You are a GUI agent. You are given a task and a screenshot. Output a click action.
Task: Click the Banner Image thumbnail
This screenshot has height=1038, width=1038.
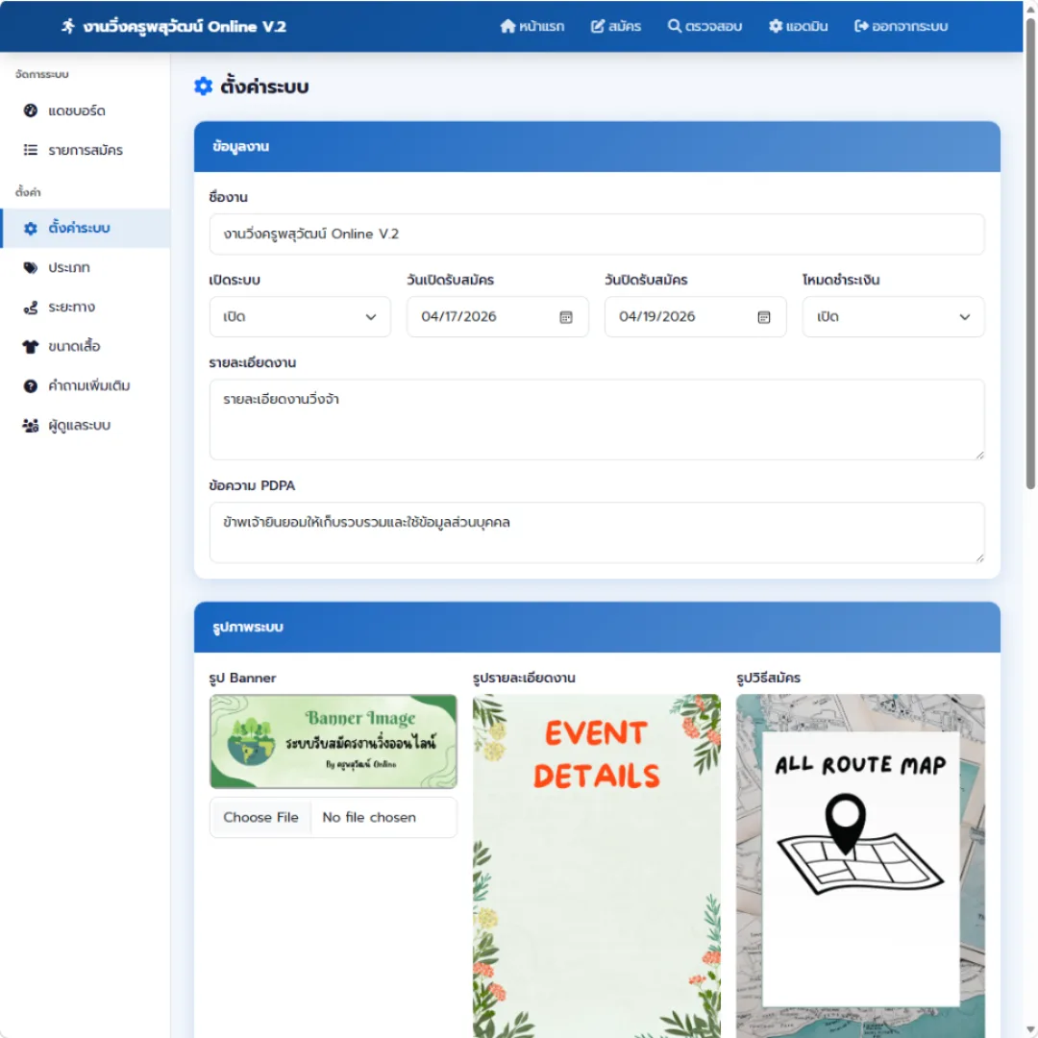click(x=333, y=741)
